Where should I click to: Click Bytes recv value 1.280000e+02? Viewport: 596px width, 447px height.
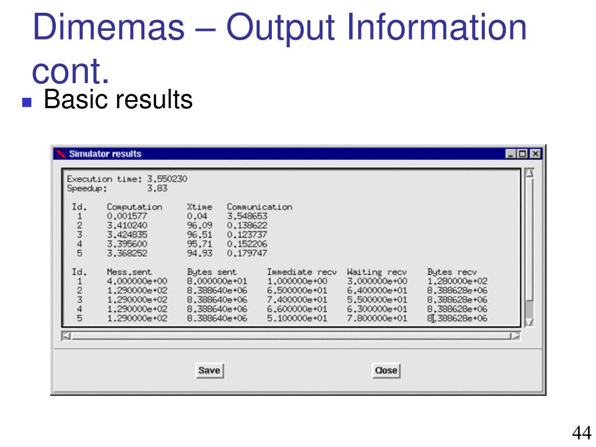[x=457, y=281]
